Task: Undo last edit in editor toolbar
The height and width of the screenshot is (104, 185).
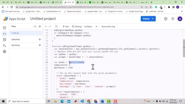Action: click(x=46, y=27)
